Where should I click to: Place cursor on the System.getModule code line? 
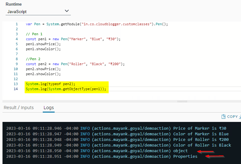(x=97, y=24)
